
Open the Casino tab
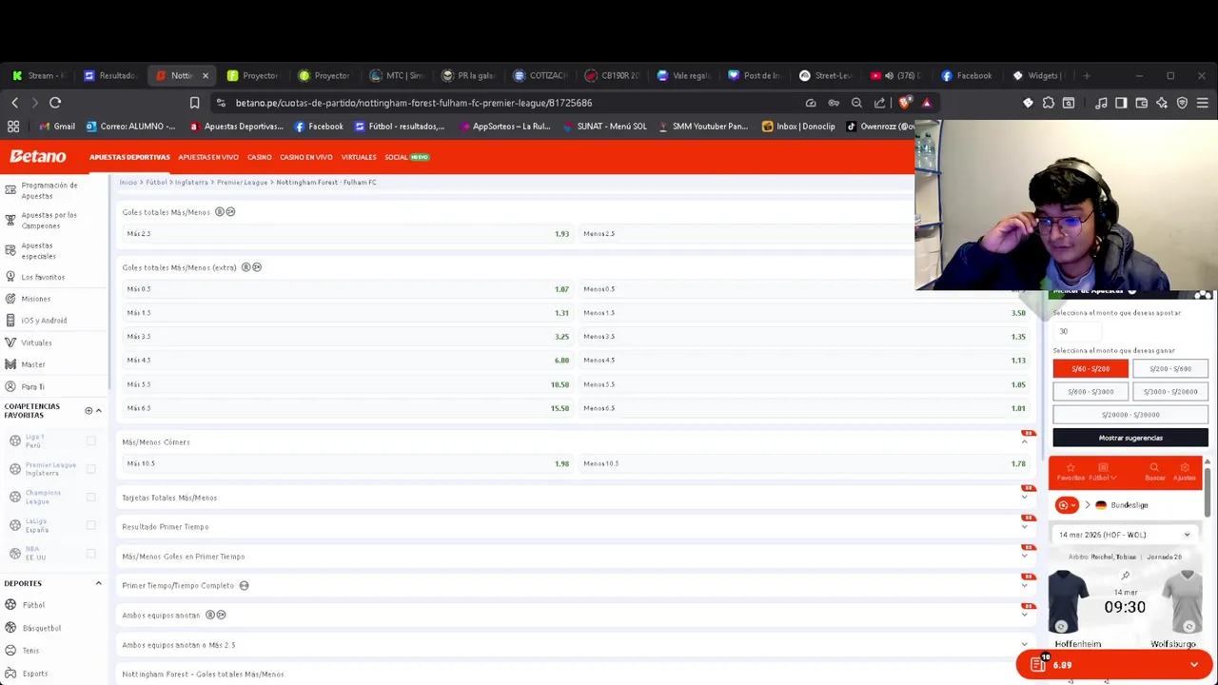coord(259,157)
